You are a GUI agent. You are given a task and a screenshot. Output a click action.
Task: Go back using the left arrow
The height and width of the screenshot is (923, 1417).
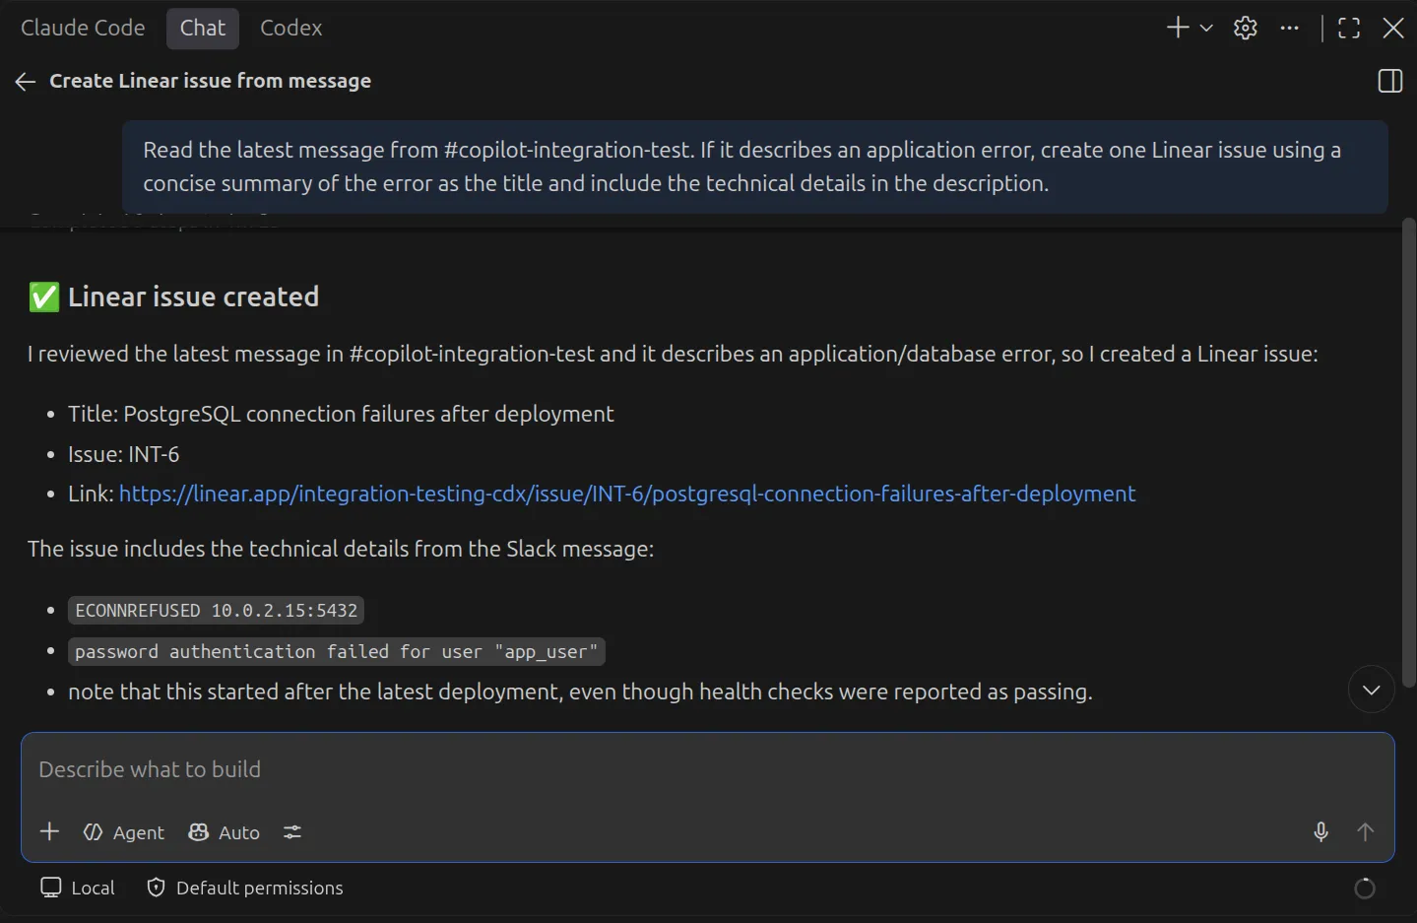[26, 82]
